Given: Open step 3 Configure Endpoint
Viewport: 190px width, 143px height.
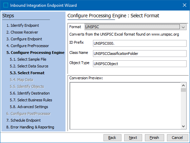Looking at the screenshot, I should (24, 39).
